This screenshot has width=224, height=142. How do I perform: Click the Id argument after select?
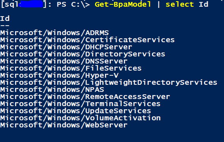point(203,4)
